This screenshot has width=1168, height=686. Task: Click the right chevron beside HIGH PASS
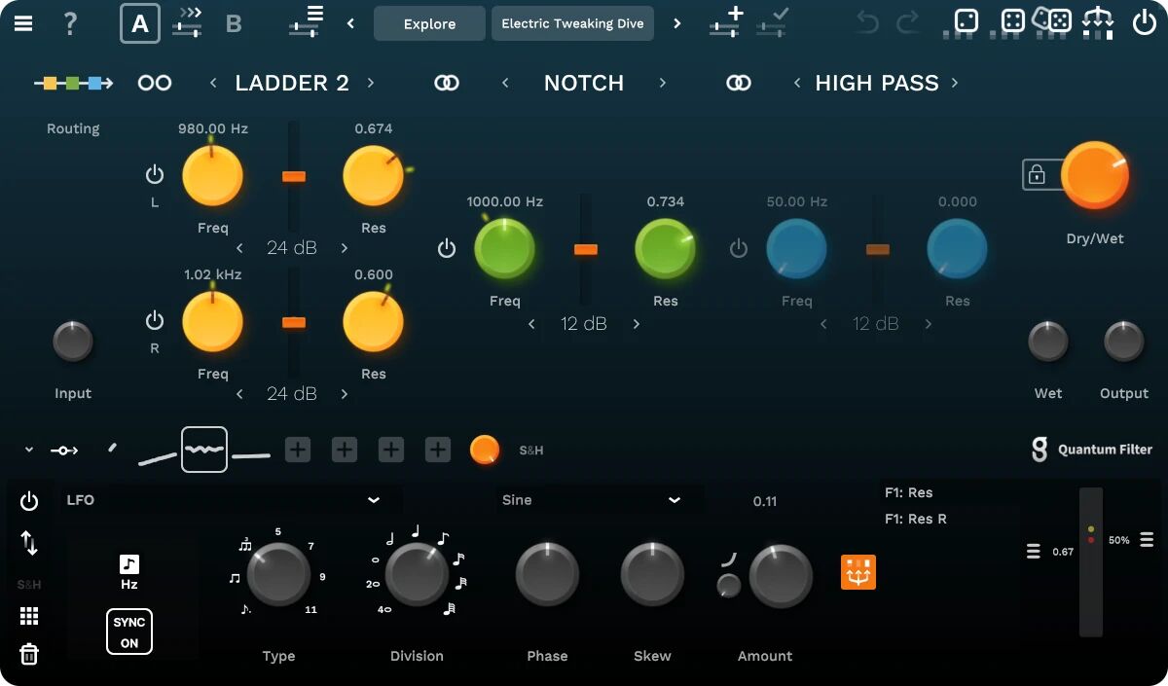tap(955, 83)
